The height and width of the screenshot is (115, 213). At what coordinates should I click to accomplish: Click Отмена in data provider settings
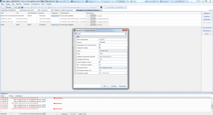114,86
